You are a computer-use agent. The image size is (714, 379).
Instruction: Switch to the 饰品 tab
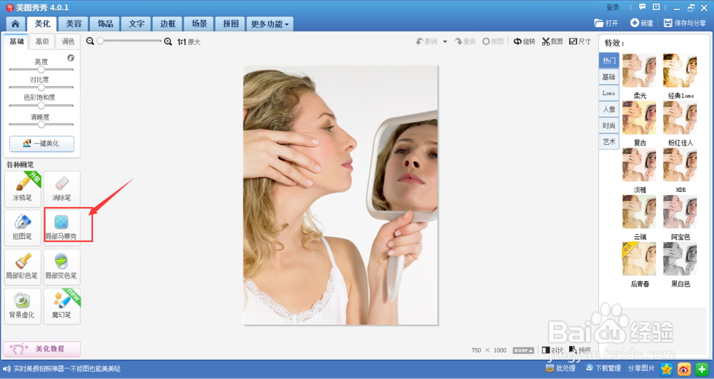tap(105, 24)
